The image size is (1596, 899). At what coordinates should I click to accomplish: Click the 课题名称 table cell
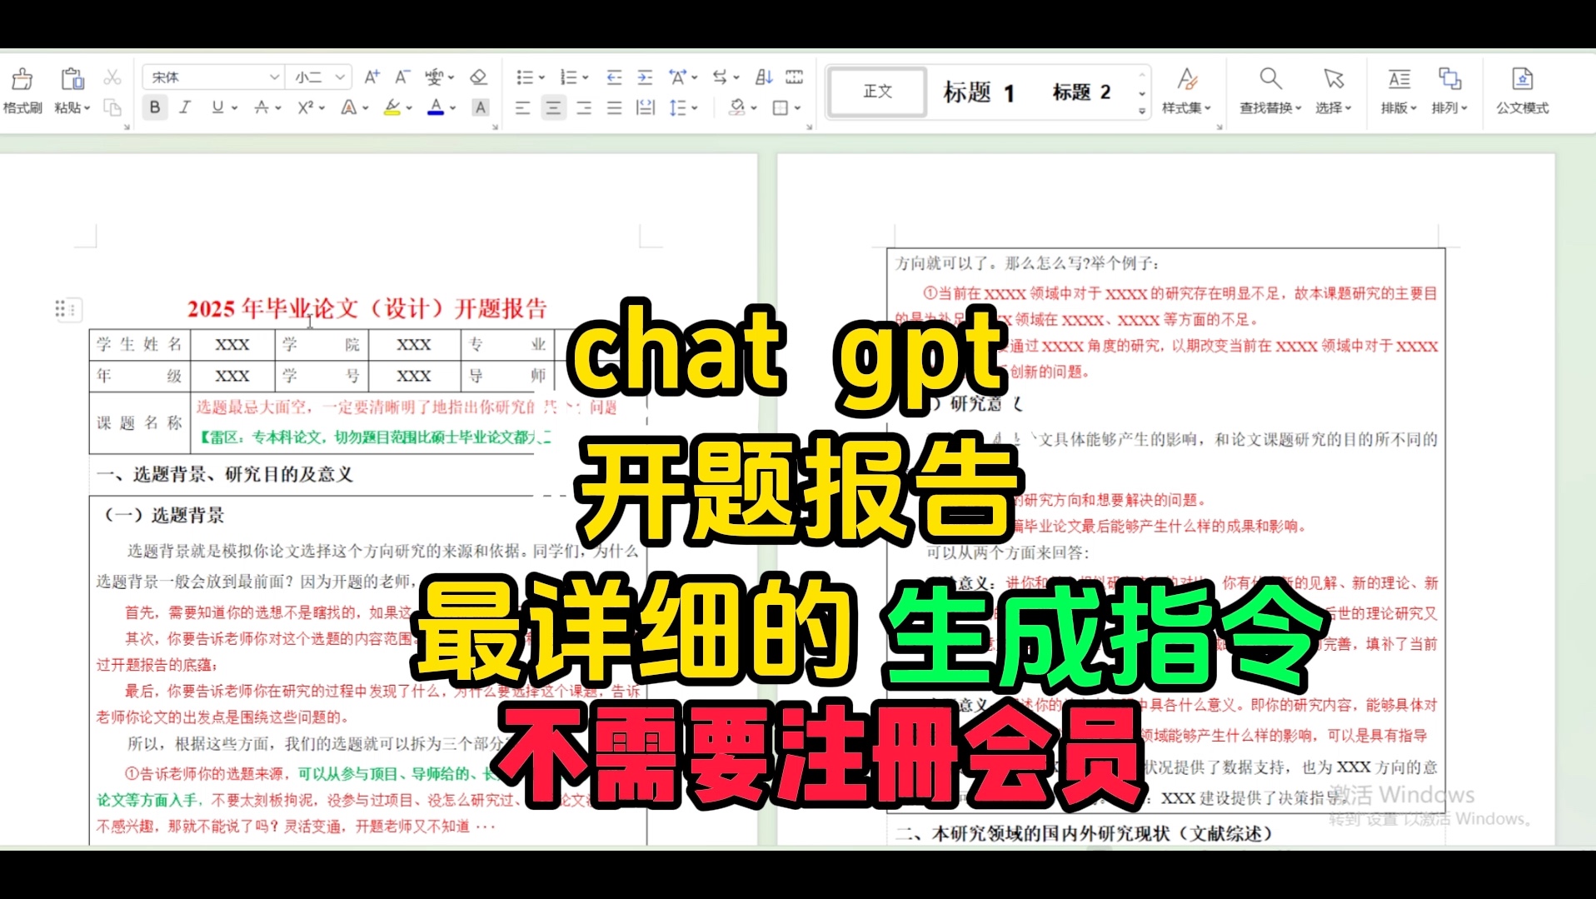pyautogui.click(x=139, y=422)
